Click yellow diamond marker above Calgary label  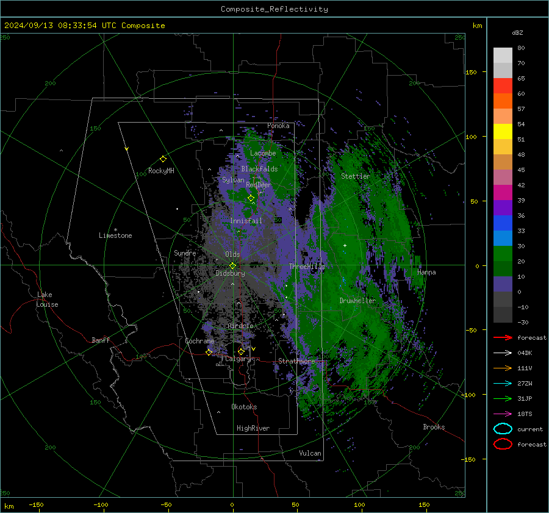pyautogui.click(x=241, y=351)
